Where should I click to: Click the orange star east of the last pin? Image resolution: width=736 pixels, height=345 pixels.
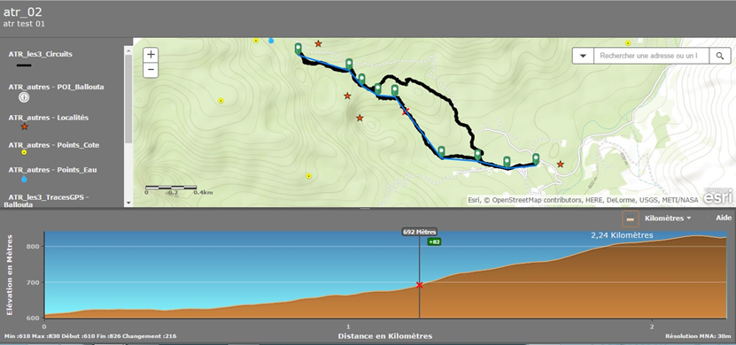click(561, 164)
